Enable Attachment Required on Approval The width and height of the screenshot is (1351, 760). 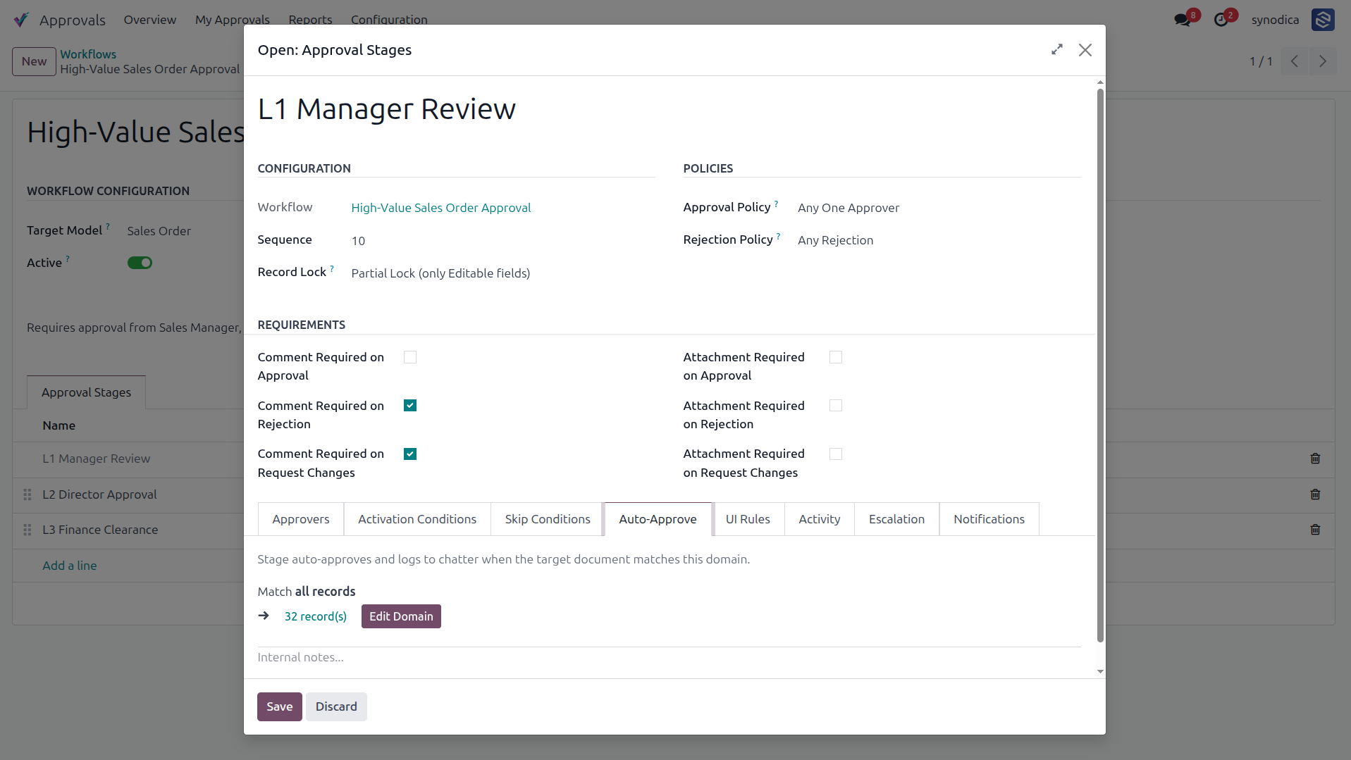click(x=836, y=357)
